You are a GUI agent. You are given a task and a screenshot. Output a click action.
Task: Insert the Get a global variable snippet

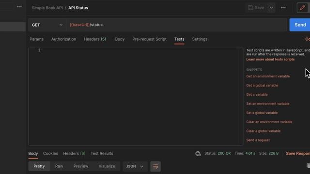[x=262, y=86]
